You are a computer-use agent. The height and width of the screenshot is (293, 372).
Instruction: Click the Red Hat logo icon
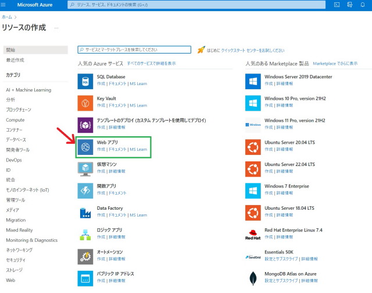[253, 235]
